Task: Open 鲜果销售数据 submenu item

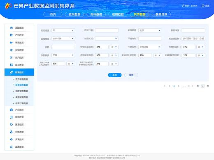Action: click(x=21, y=85)
